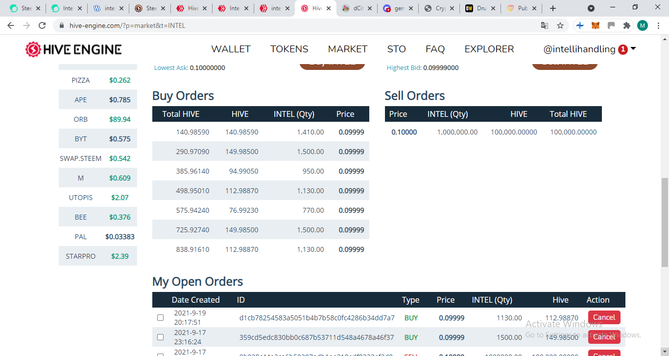The width and height of the screenshot is (669, 356).
Task: Click the sell order quantity 1,000,000.00
Action: 457,132
